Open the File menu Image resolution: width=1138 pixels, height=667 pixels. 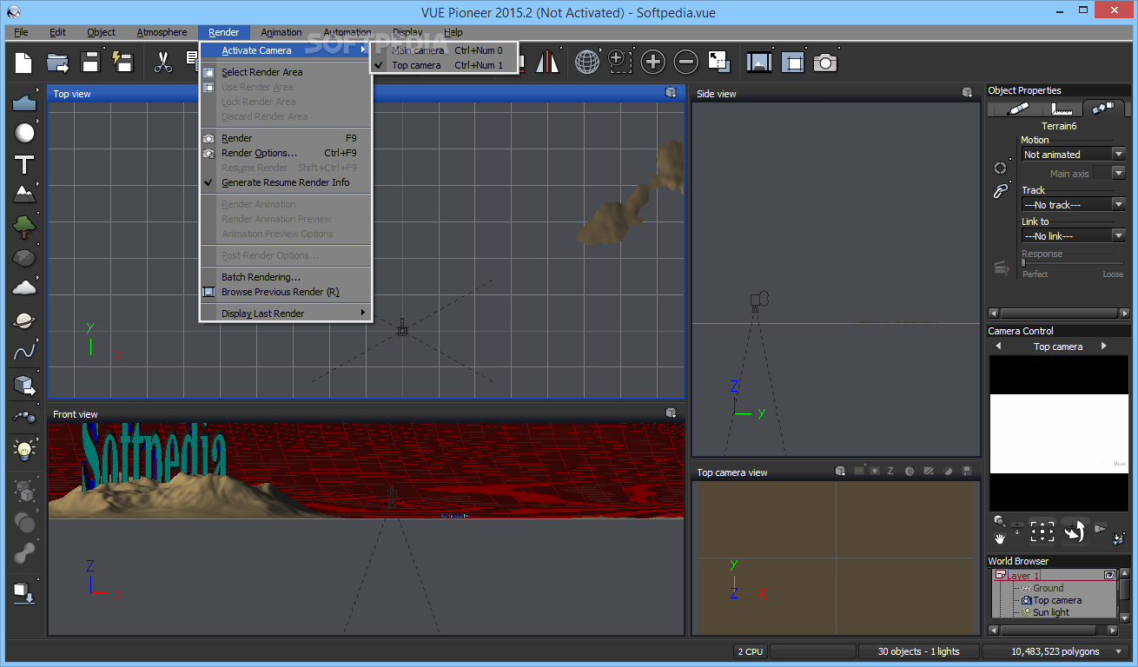[x=21, y=32]
